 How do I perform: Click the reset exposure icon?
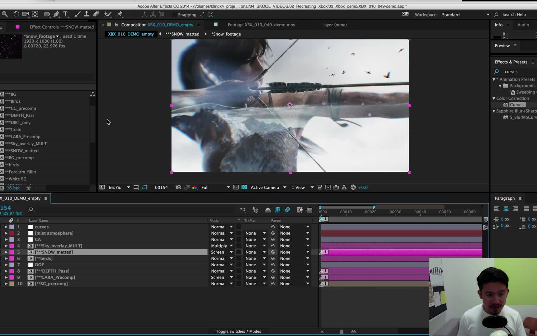[353, 187]
